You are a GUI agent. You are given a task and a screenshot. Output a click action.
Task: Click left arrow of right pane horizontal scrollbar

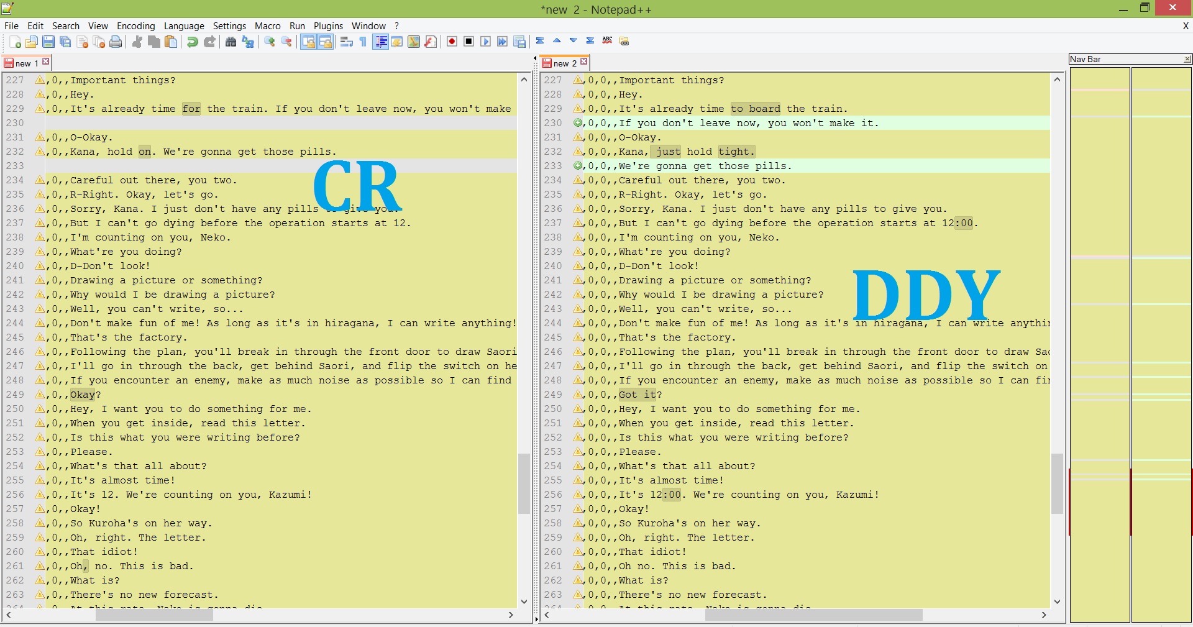point(547,615)
